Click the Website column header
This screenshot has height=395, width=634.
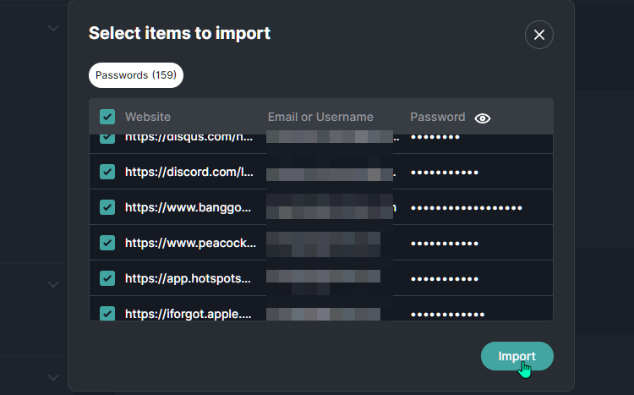click(148, 117)
